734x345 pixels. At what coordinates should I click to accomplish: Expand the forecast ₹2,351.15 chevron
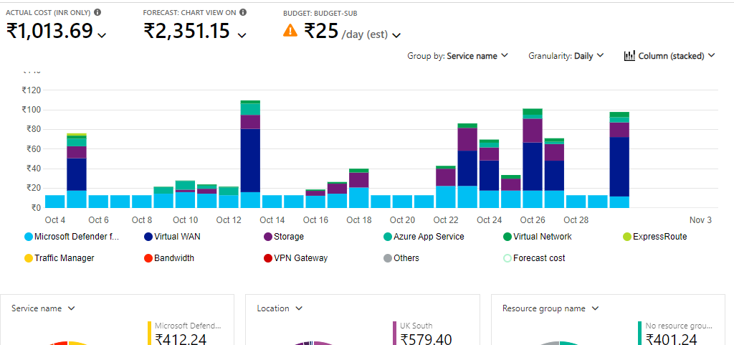coord(242,34)
